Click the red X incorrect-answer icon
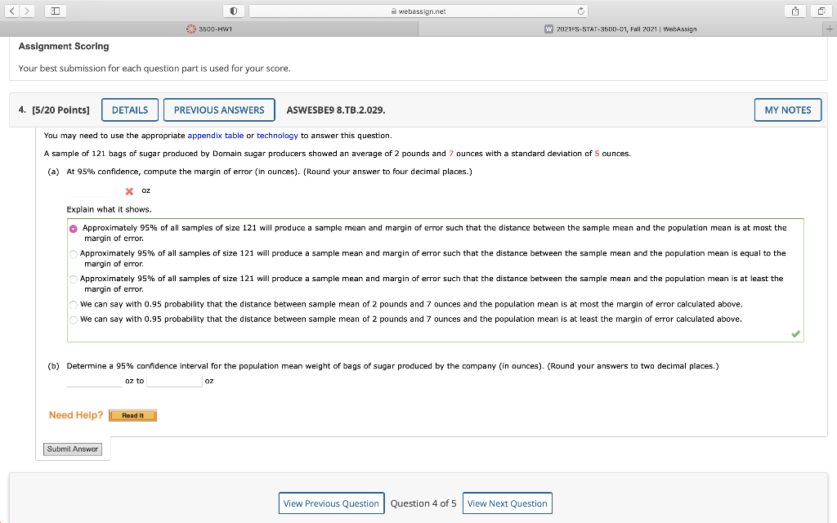The image size is (837, 523). [x=128, y=190]
